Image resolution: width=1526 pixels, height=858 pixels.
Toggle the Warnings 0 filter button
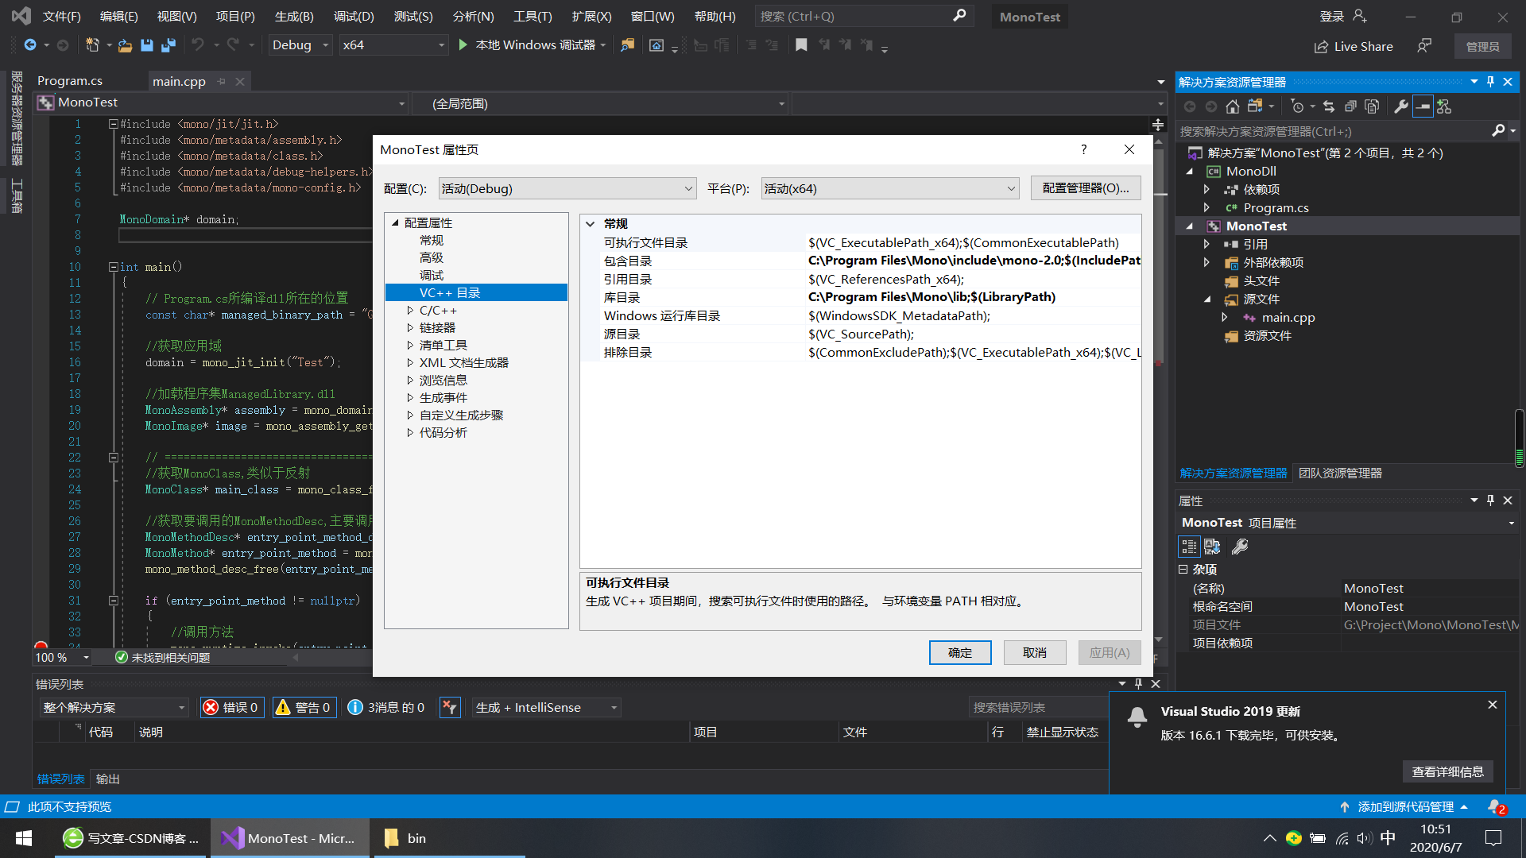(303, 707)
